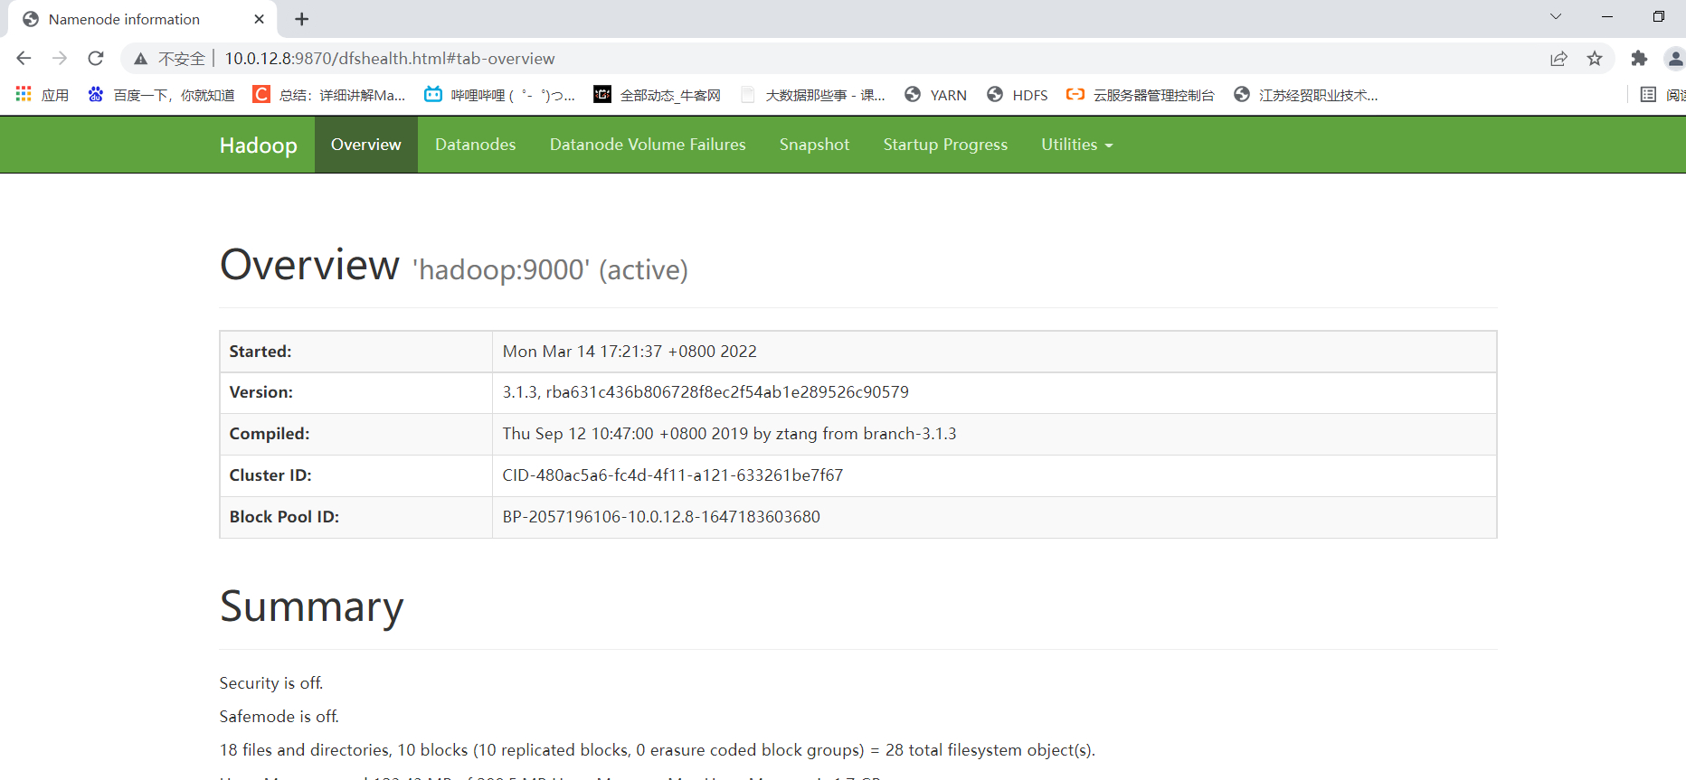Open the 总结: 详细讲解Ma... bookmark

click(x=329, y=95)
